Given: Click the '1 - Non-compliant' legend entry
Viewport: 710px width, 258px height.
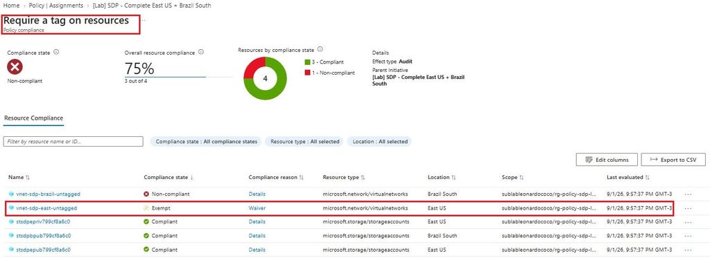Looking at the screenshot, I should point(329,73).
